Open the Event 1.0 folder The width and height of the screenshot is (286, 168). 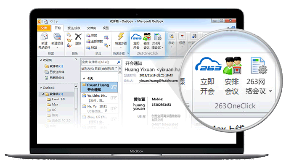click(x=58, y=100)
